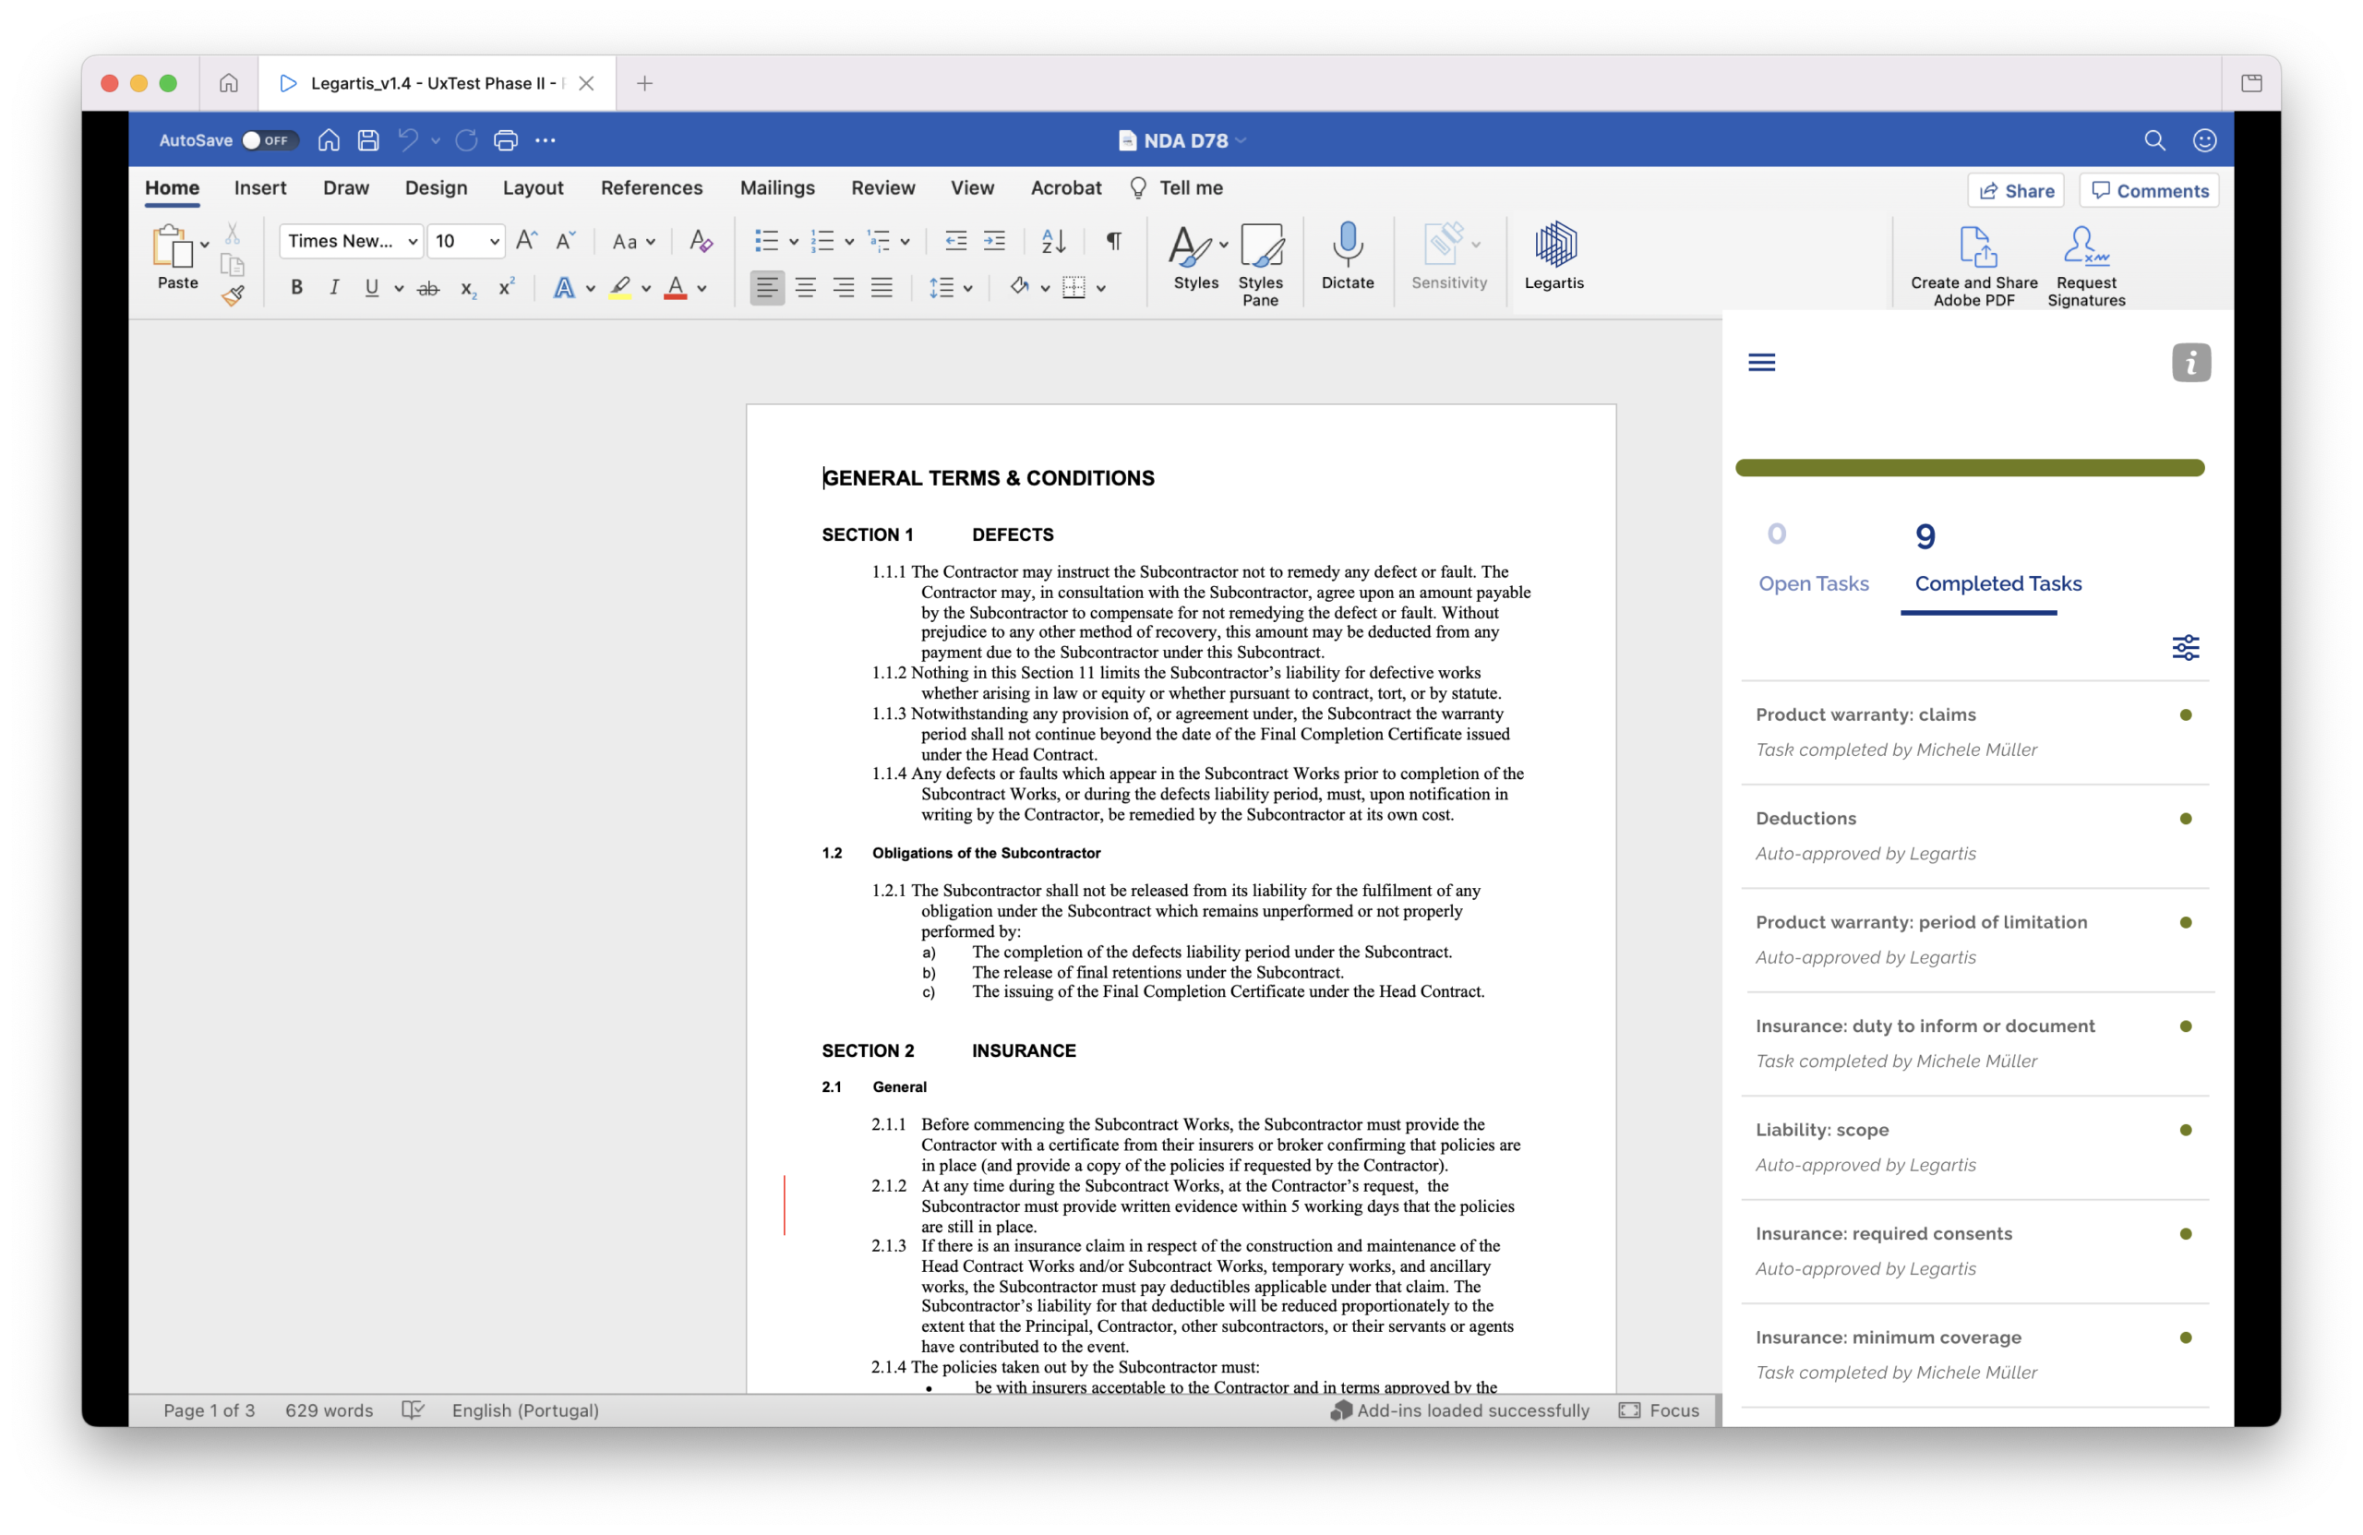
Task: Toggle the AutoSave switch
Action: 268,140
